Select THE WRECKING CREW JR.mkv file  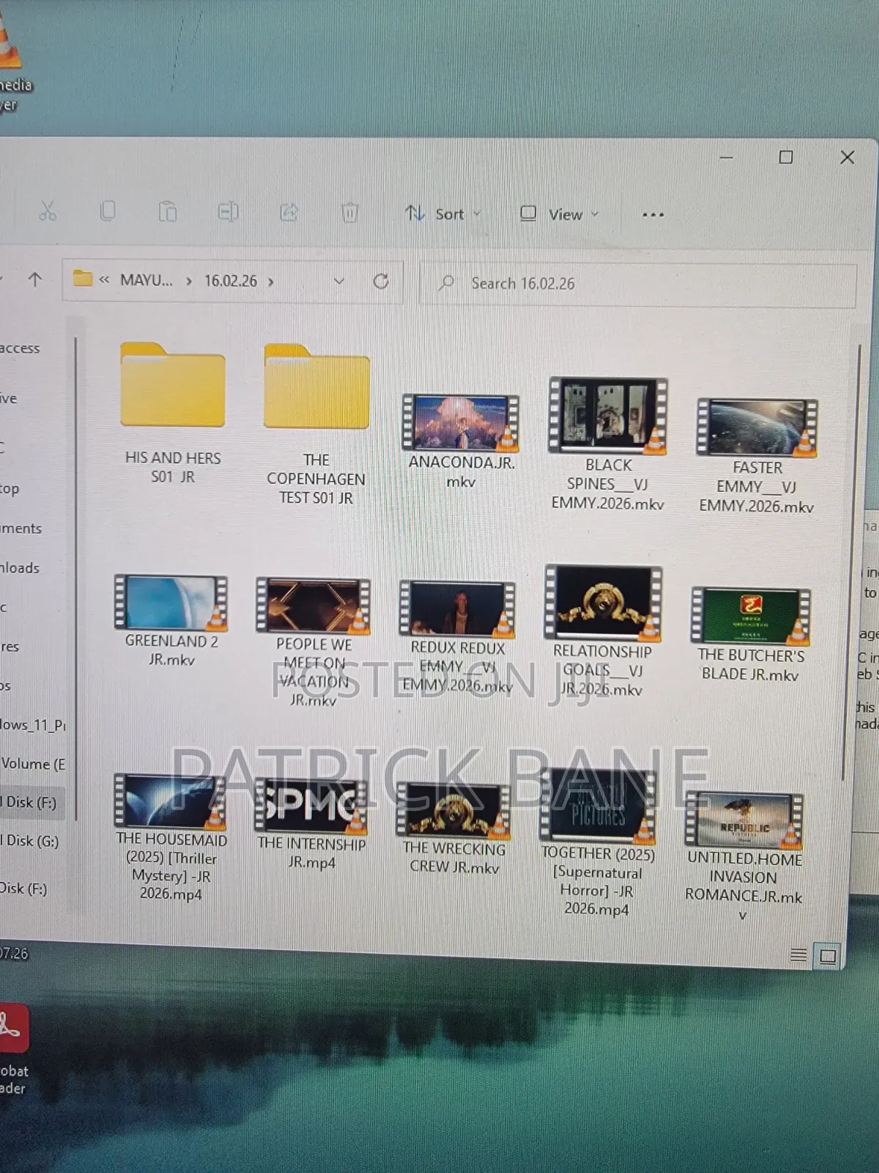click(x=454, y=829)
